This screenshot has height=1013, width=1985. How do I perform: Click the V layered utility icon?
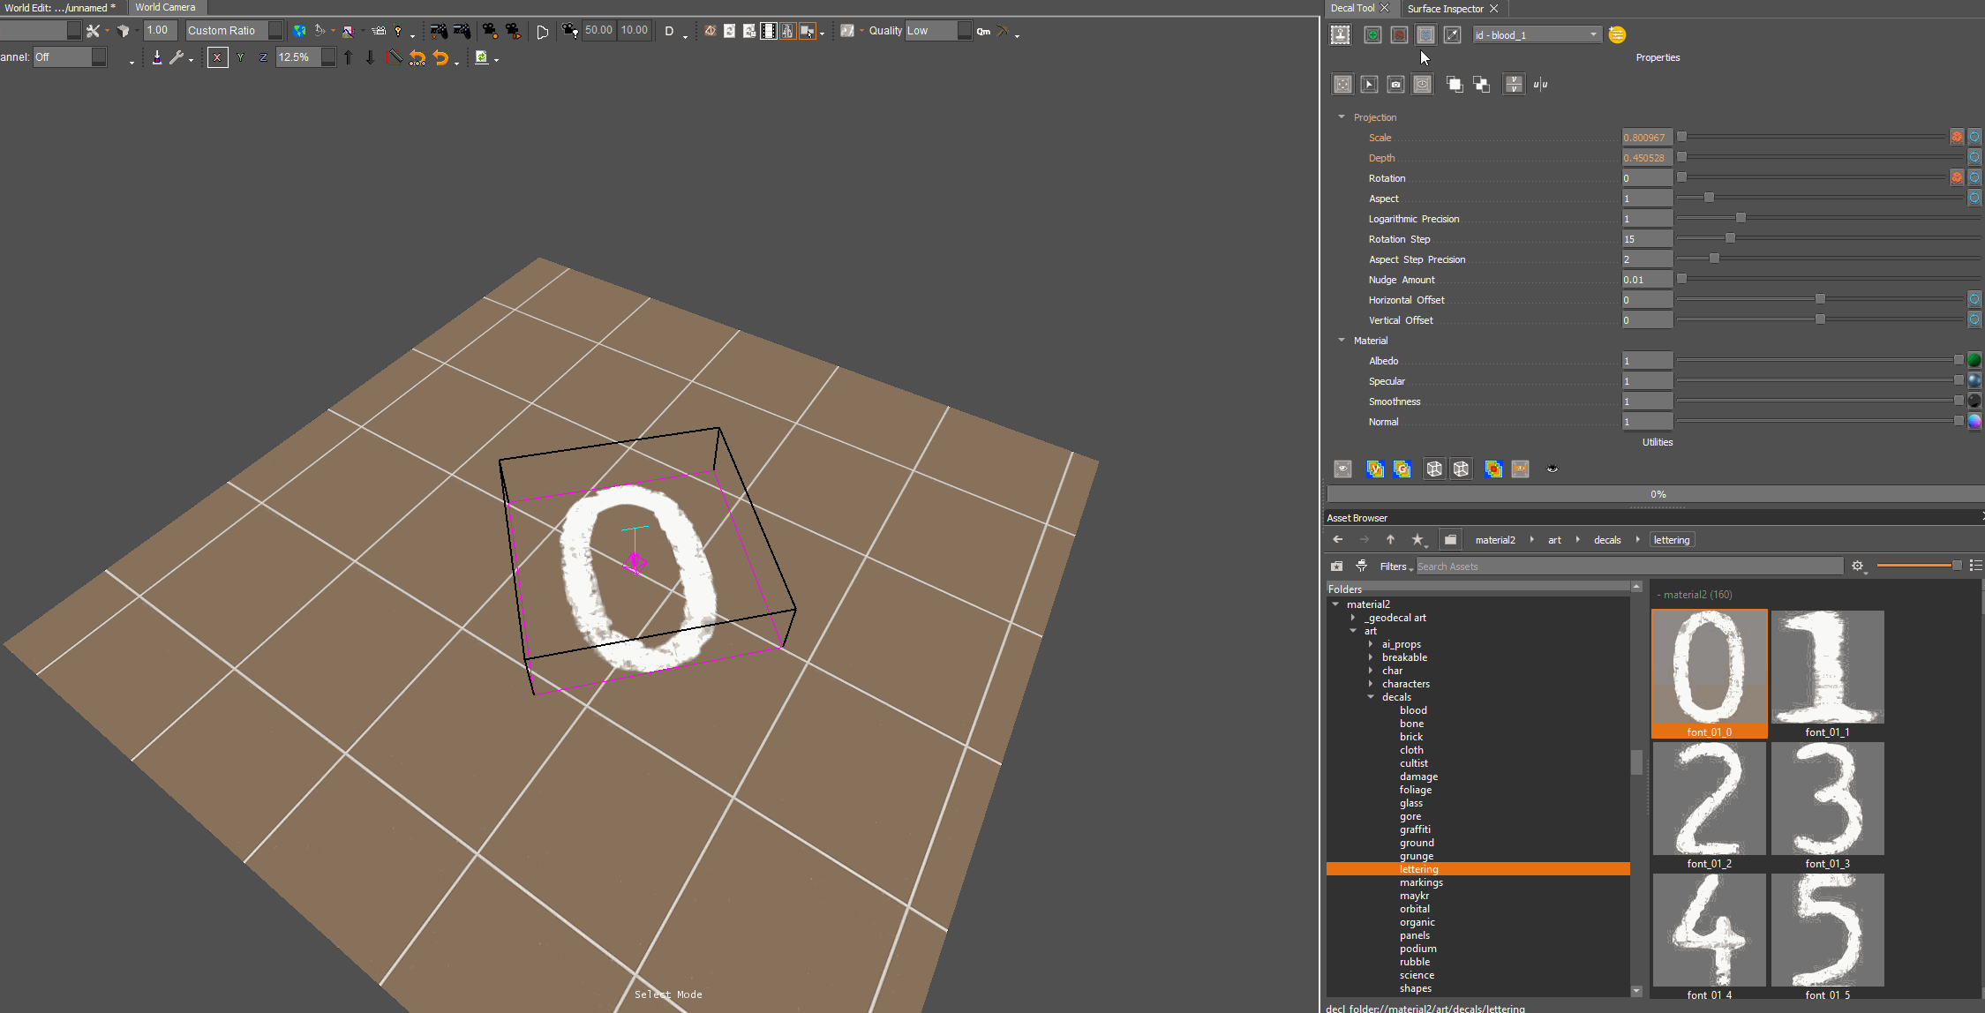pos(1375,469)
